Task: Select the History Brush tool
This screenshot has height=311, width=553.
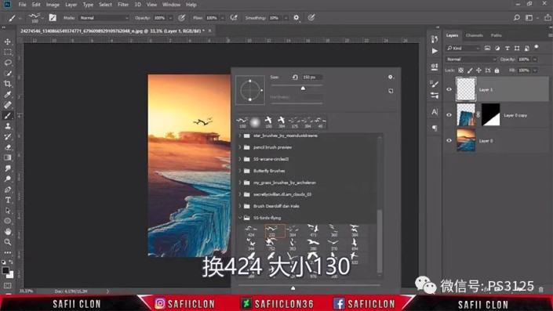Action: [7, 136]
